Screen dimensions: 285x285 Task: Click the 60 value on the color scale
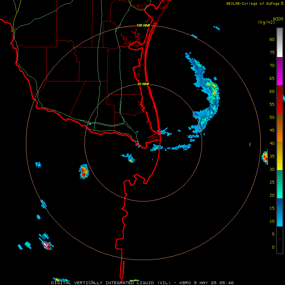272,92
